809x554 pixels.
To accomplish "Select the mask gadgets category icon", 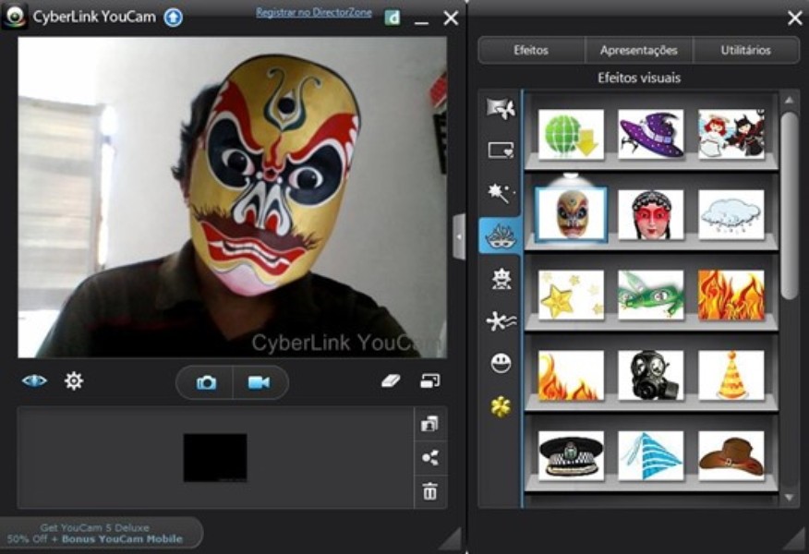I will (500, 235).
